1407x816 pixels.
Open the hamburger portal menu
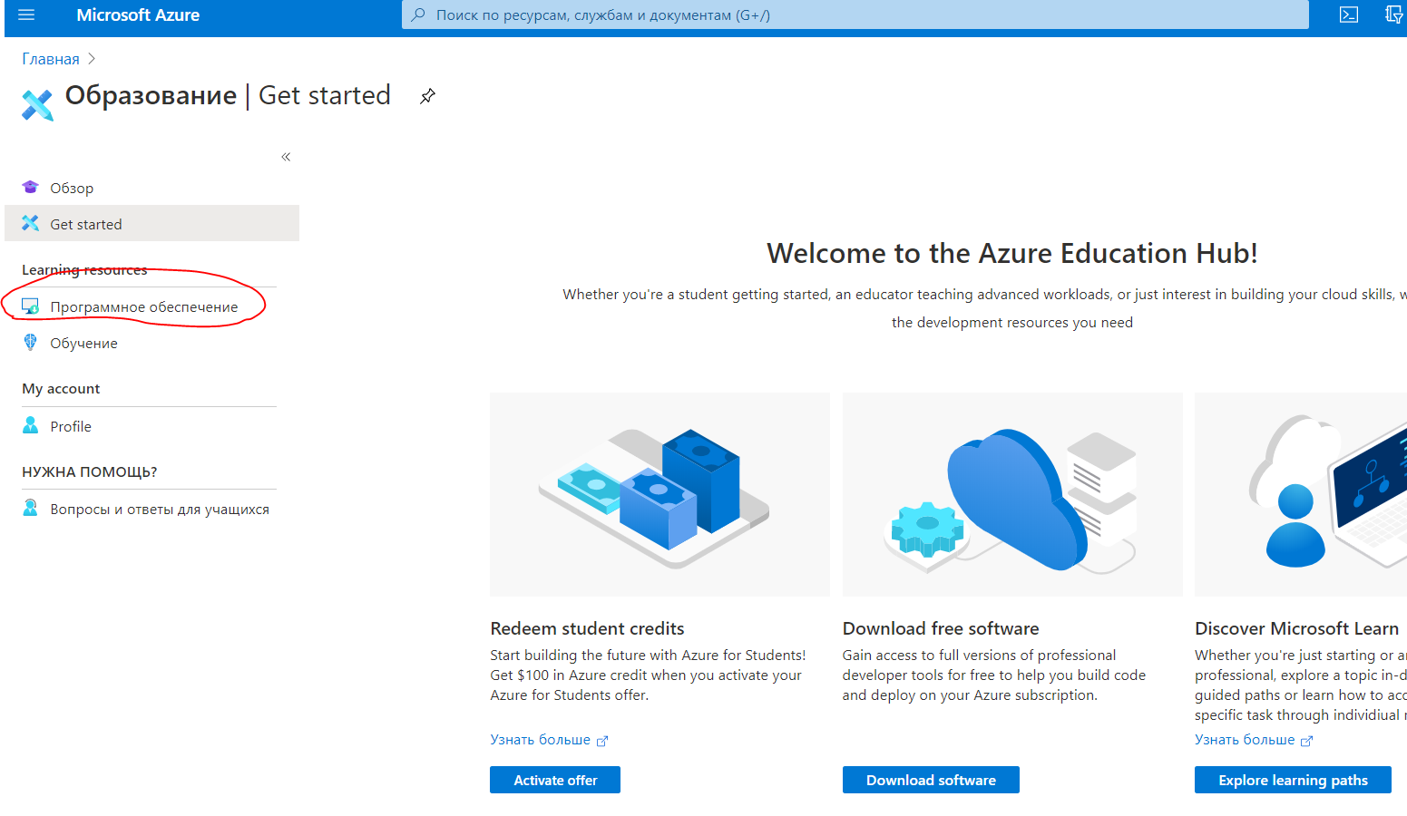pos(26,15)
